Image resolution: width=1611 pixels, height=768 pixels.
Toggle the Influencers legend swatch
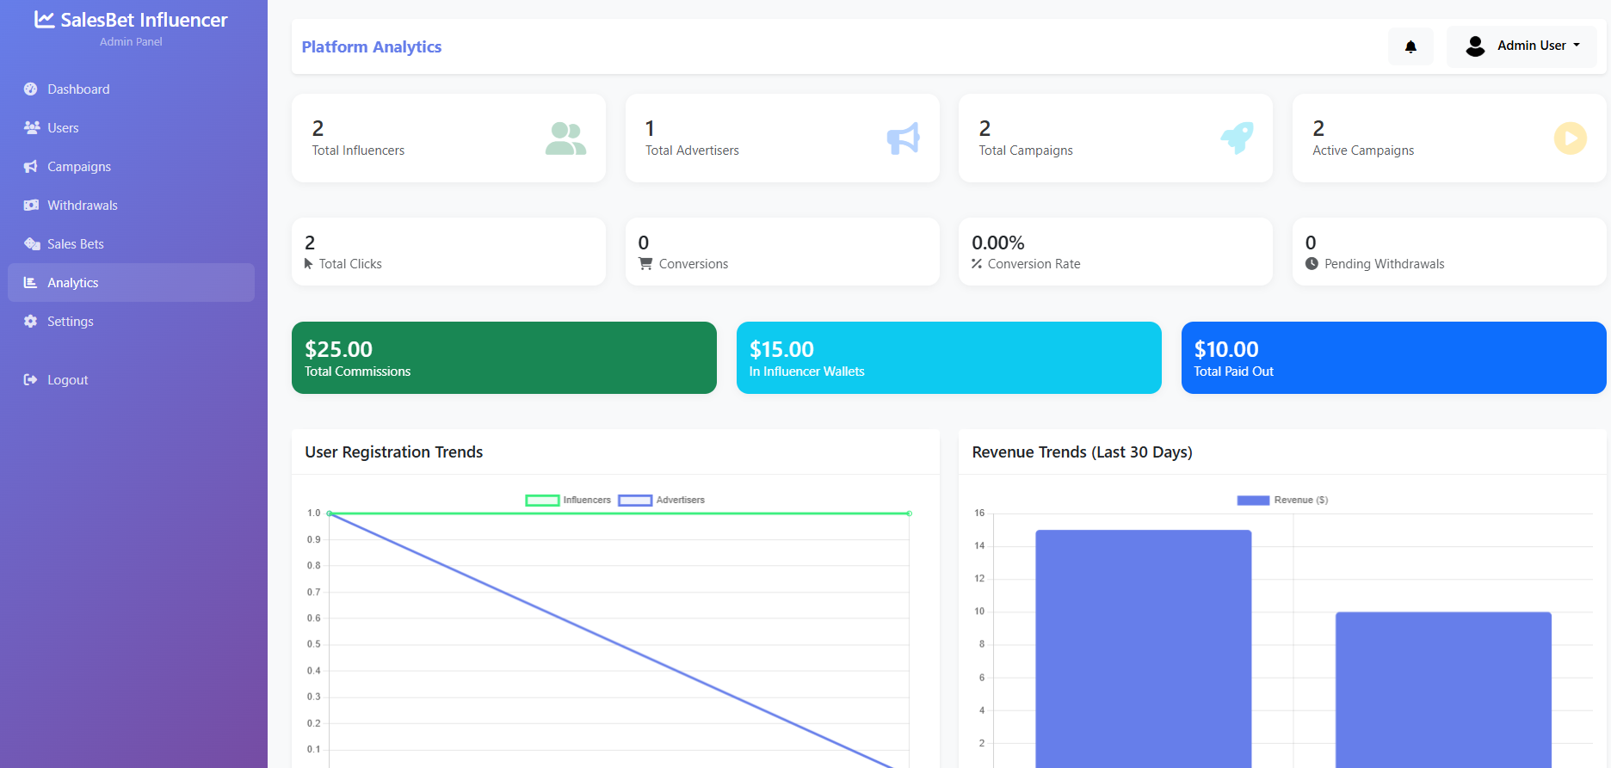click(x=542, y=501)
